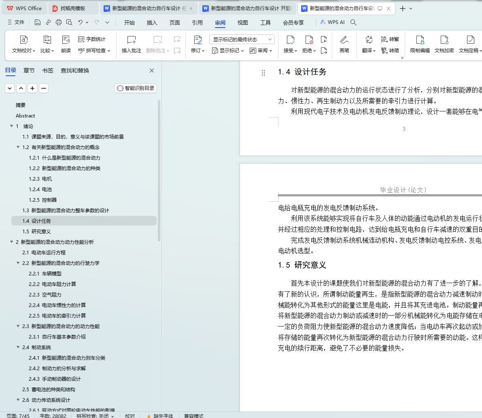Image resolution: width=482 pixels, height=418 pixels.
Task: Click the section drag handle beside 1.4 heading
Action: [x=263, y=73]
